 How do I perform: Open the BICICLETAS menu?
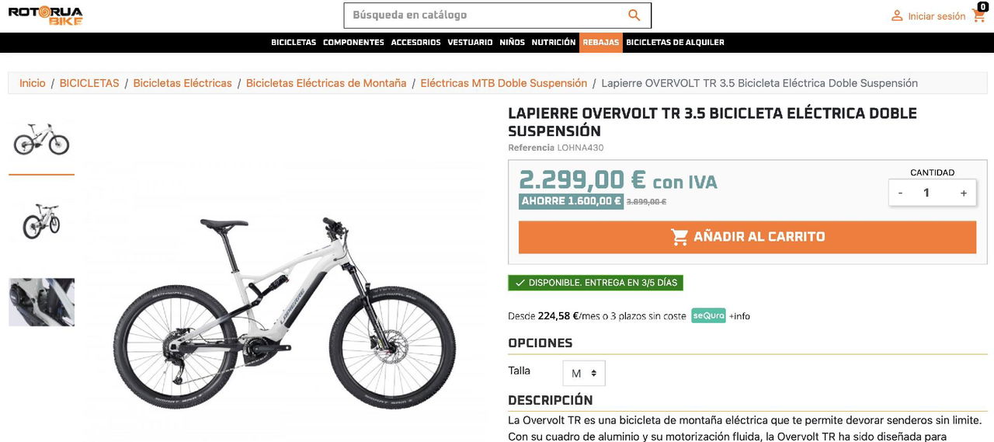tap(294, 42)
